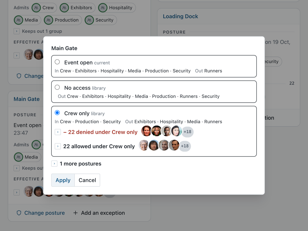Image resolution: width=308 pixels, height=231 pixels.
Task: Click the second avatar in the denied row
Action: pyautogui.click(x=157, y=131)
